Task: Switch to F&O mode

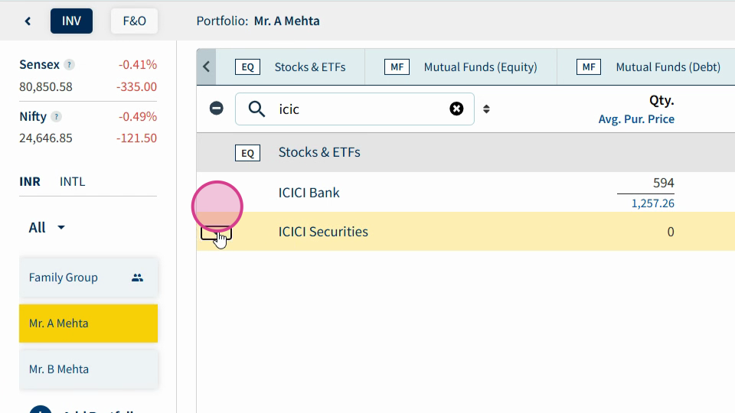Action: 135,21
